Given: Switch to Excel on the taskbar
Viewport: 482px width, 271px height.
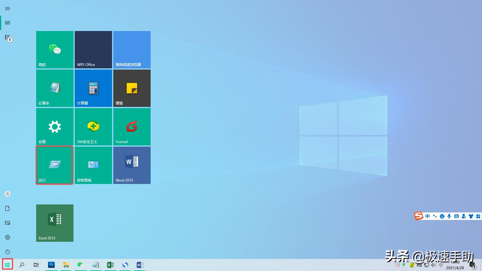Looking at the screenshot, I should pos(110,265).
